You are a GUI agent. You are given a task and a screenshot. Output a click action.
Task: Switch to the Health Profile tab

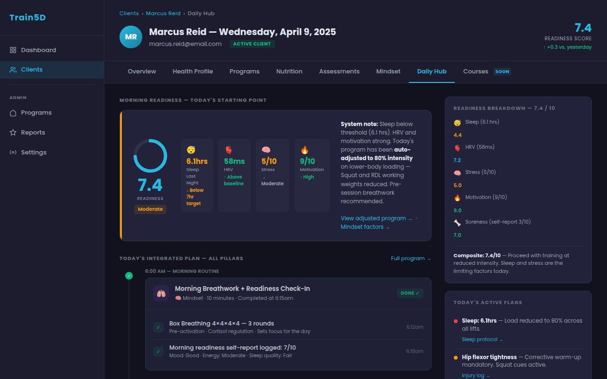(193, 72)
